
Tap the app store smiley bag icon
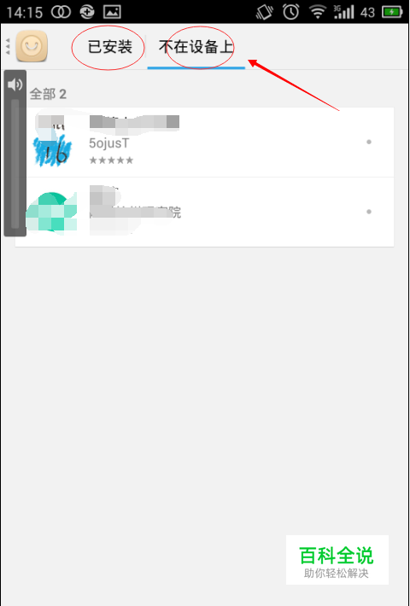tap(32, 46)
